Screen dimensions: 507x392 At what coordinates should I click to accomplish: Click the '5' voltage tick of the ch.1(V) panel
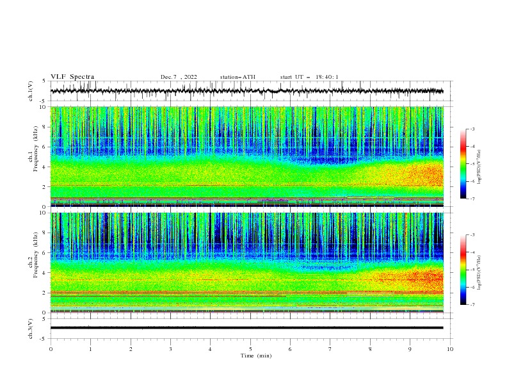click(x=44, y=81)
